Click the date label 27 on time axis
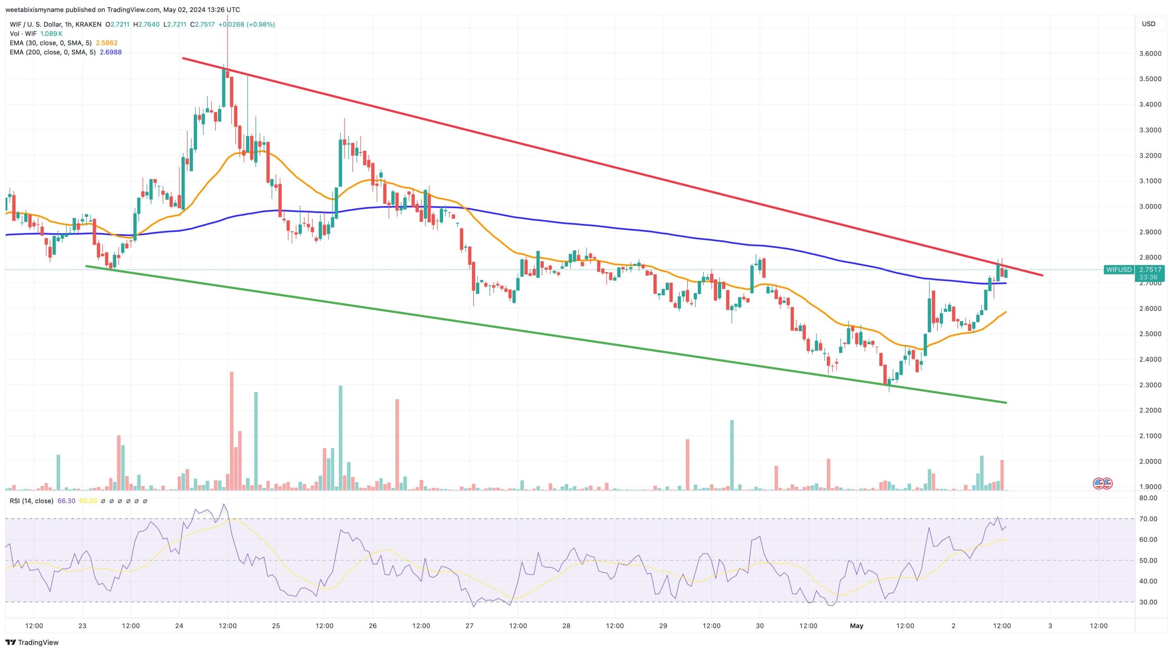 [469, 625]
